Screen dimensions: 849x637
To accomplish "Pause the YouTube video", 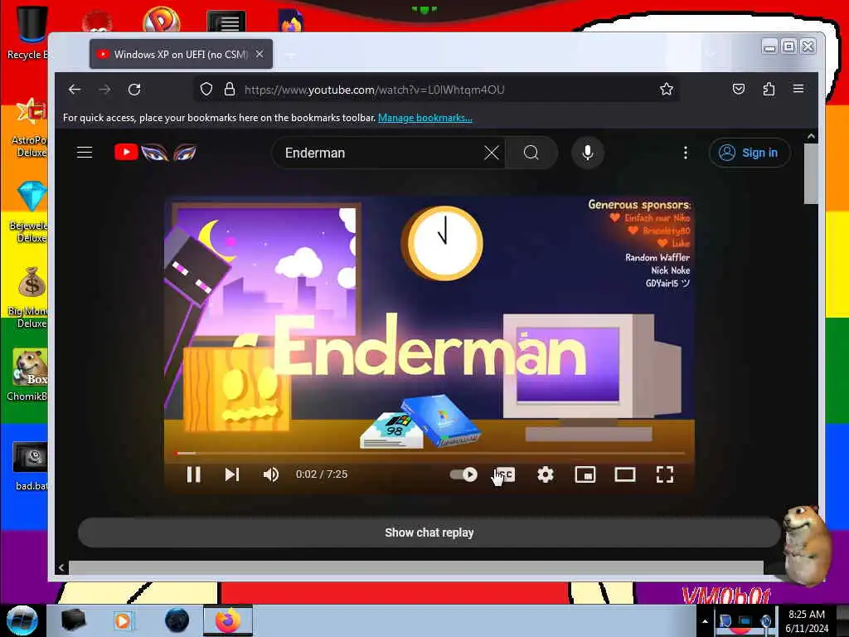I will pyautogui.click(x=193, y=474).
